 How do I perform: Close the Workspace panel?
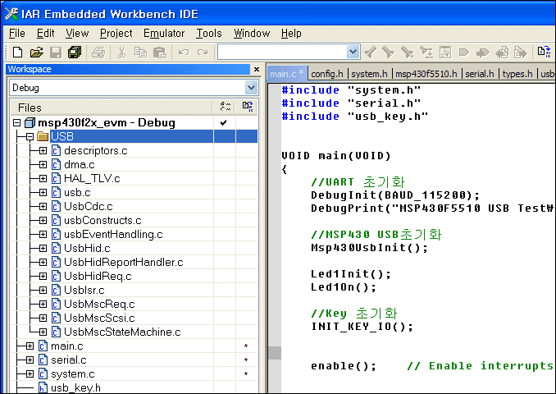point(257,69)
